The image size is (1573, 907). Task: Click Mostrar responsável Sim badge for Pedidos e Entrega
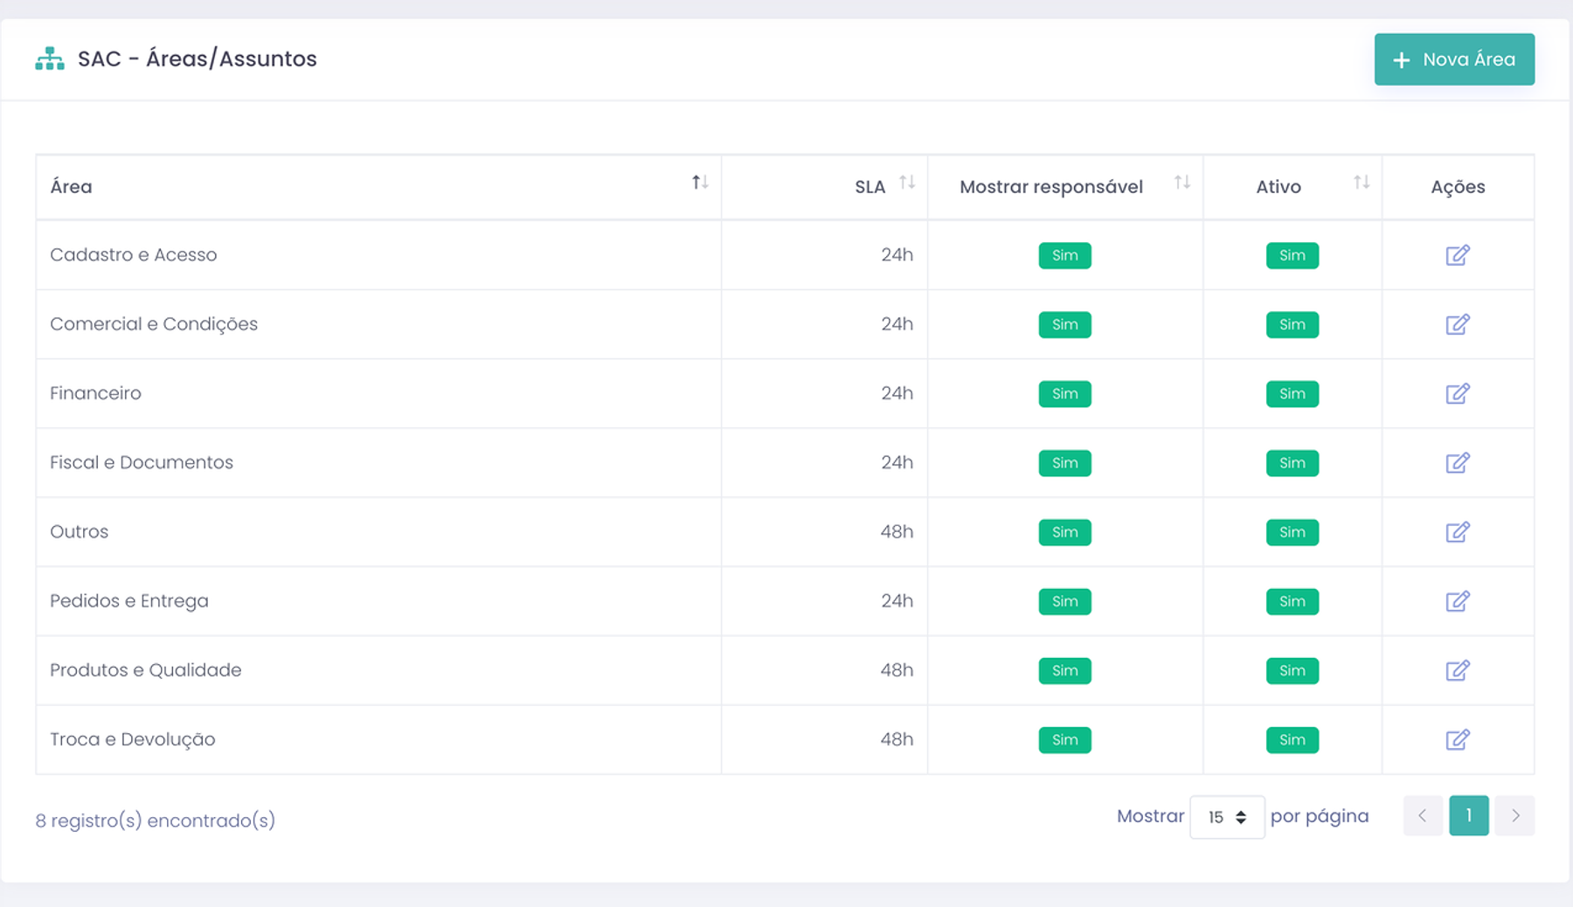[1064, 601]
